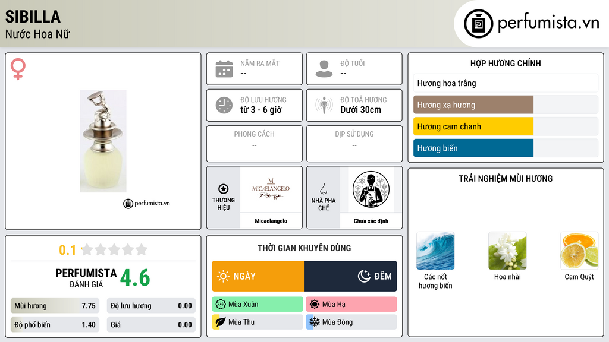Click the moon icon in Đêm bar
609x342 pixels.
(x=364, y=276)
